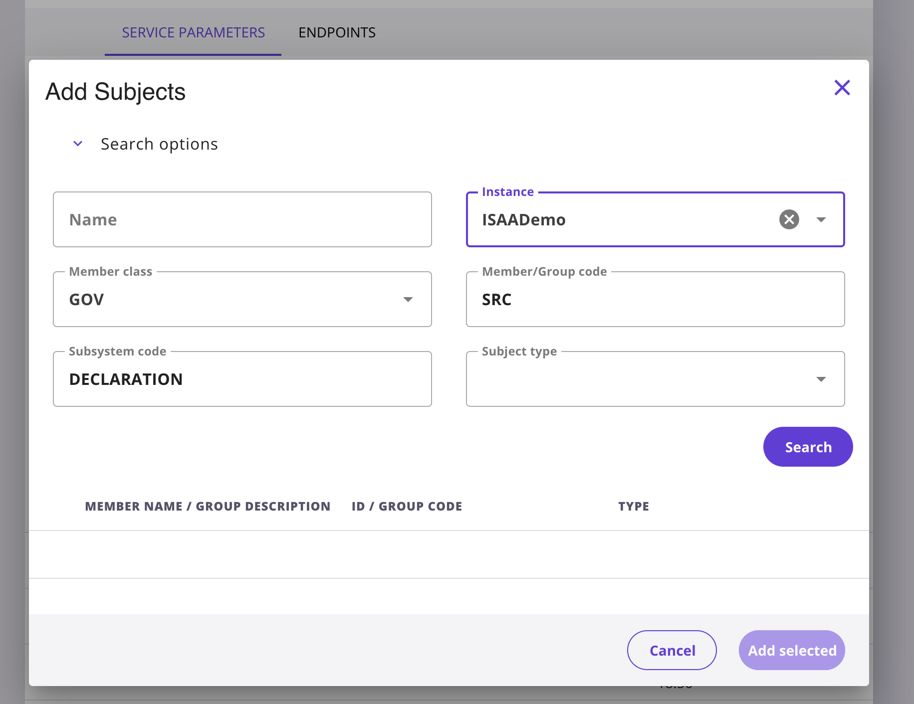Focus the Instance field showing ISAADemo
Viewport: 914px width, 704px height.
pyautogui.click(x=624, y=219)
